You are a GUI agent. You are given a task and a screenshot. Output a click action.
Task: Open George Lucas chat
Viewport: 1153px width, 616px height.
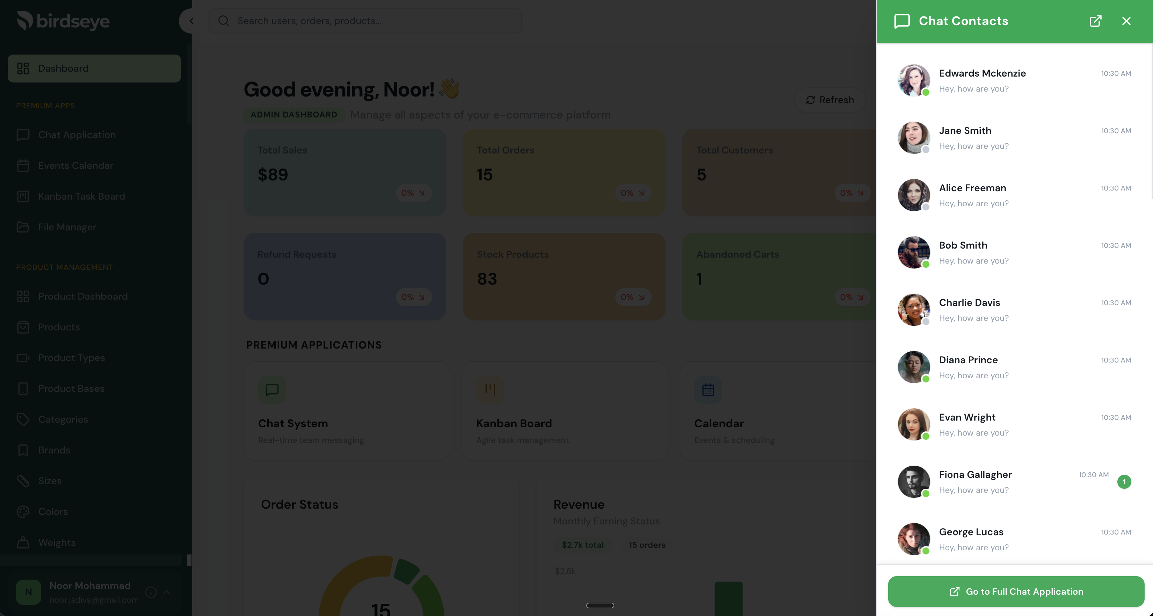[1014, 539]
